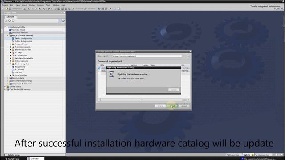The width and height of the screenshot is (285, 160).
Task: Click the browse button next to Source path
Action: point(188,56)
